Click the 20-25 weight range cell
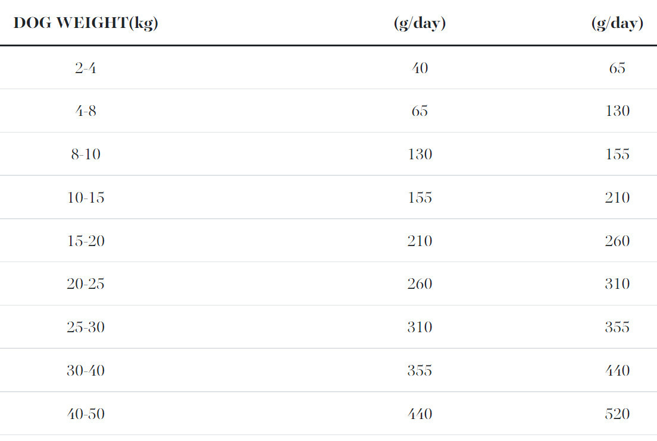Image resolution: width=657 pixels, height=441 pixels. coord(86,284)
